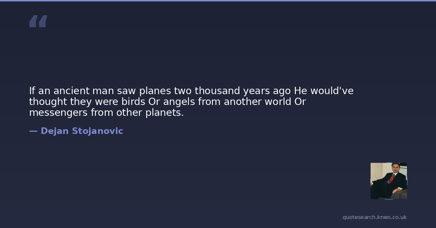Click the Dejan Stojanovic portrait thumbnail
The width and height of the screenshot is (436, 228).
[388, 181]
